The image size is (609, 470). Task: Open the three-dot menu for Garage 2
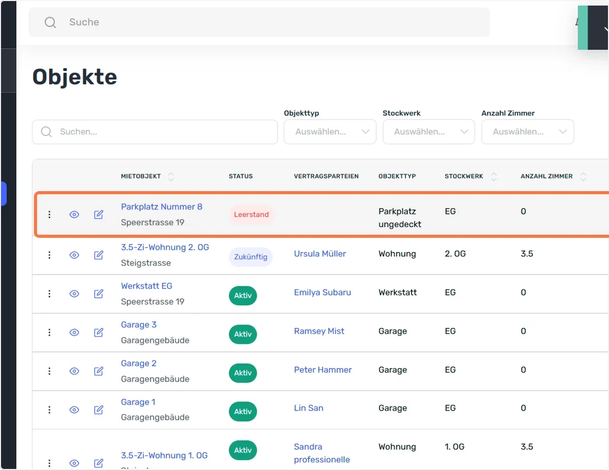point(49,371)
